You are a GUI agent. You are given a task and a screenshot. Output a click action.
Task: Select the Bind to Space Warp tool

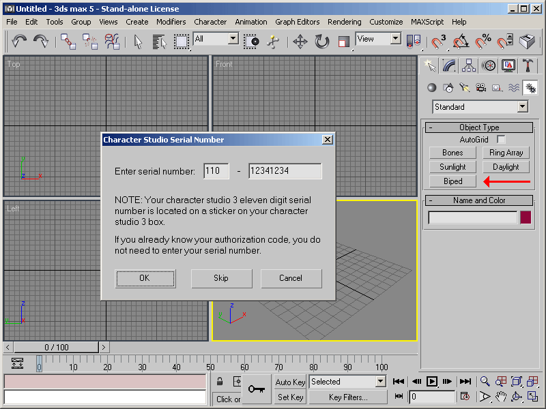(112, 42)
